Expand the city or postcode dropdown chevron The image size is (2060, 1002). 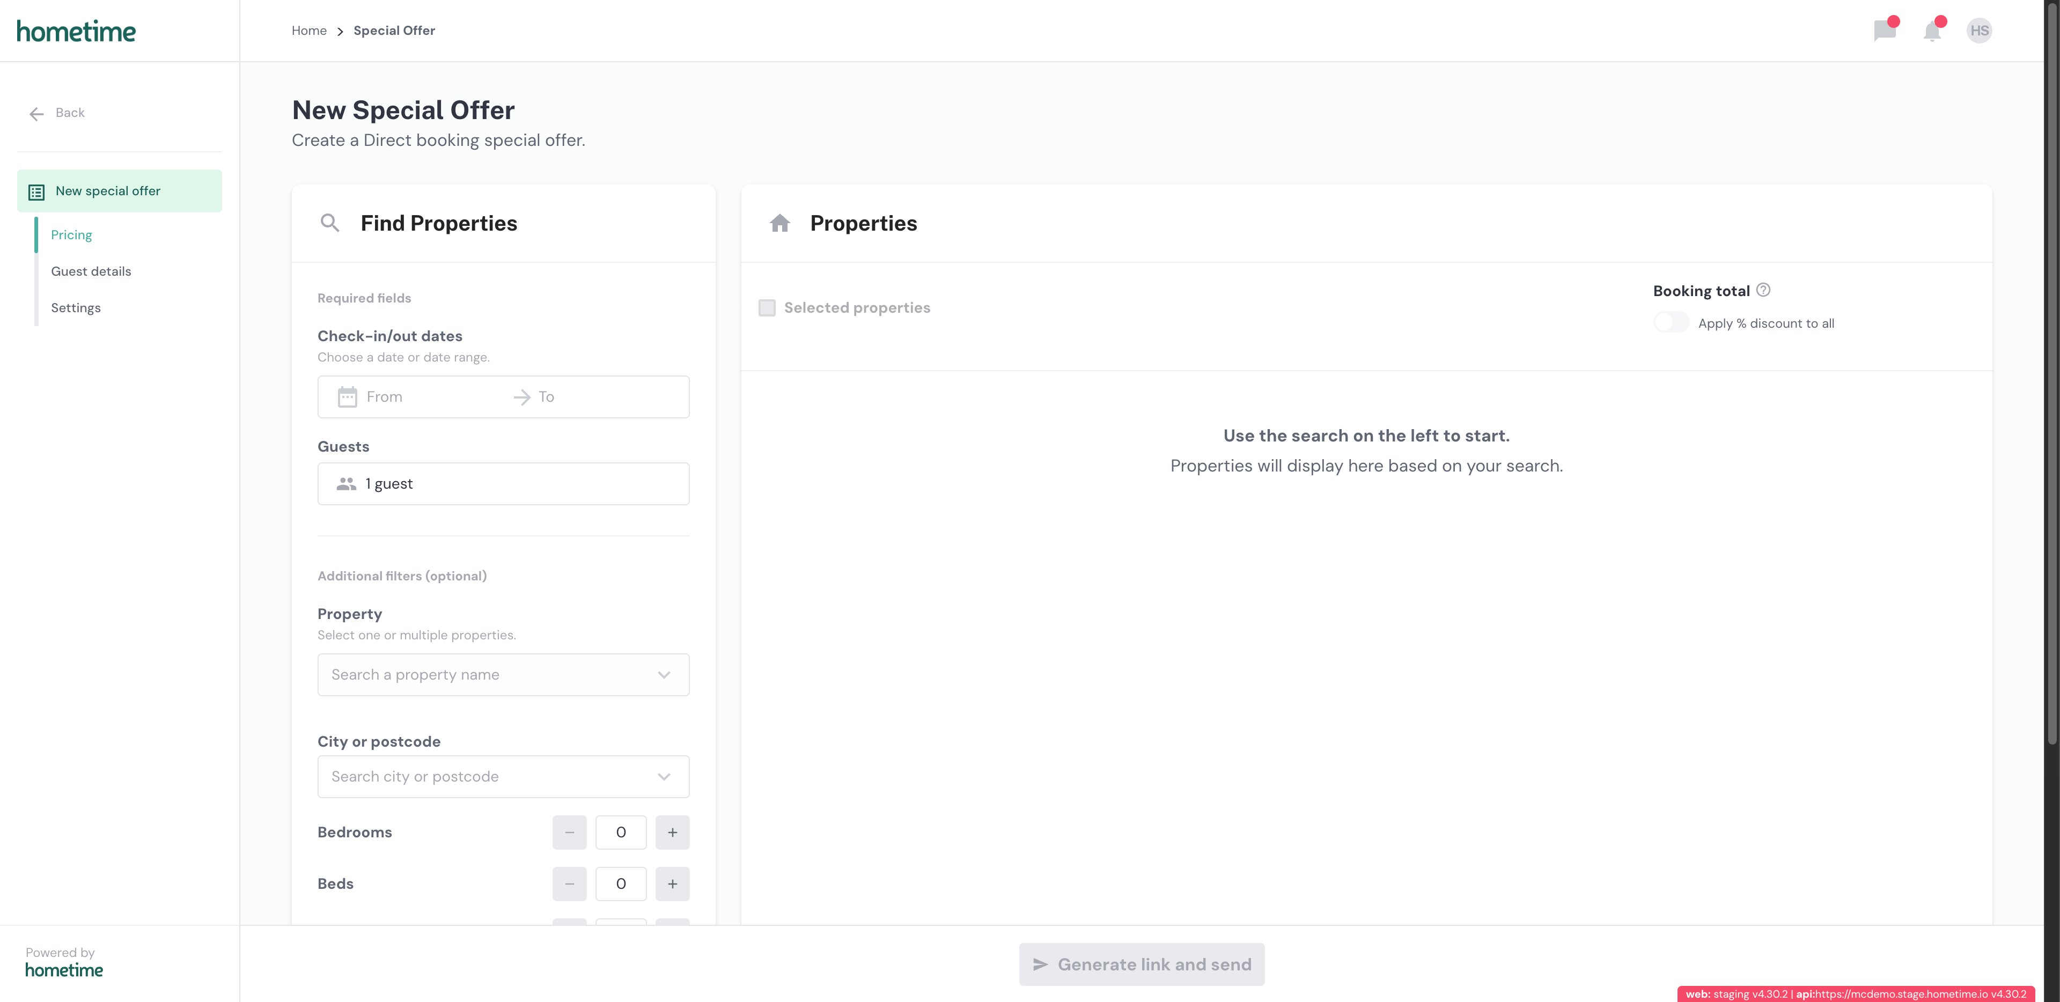(664, 777)
